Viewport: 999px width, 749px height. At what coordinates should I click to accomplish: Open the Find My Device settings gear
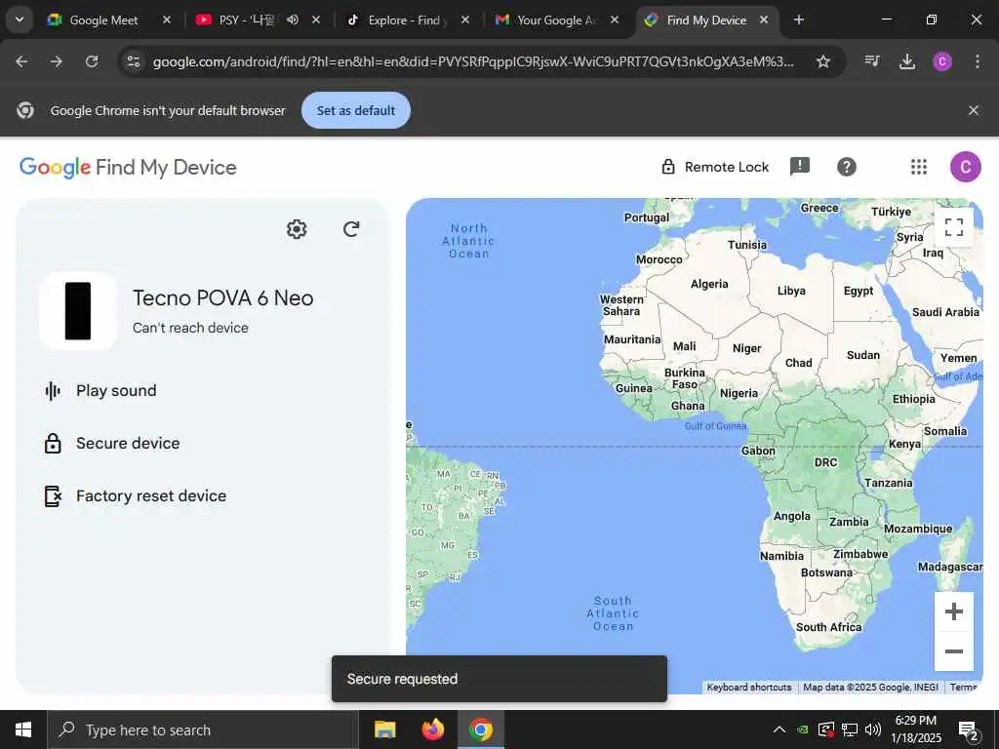point(297,229)
